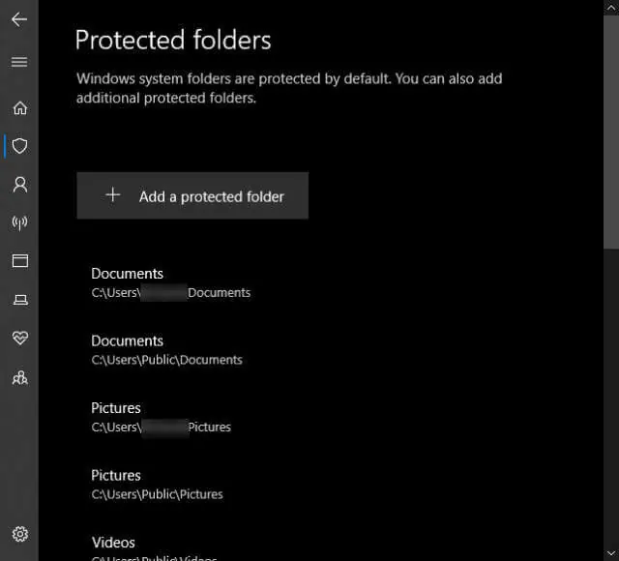Select the user Pictures protected folder entry
The height and width of the screenshot is (561, 619).
coord(161,417)
